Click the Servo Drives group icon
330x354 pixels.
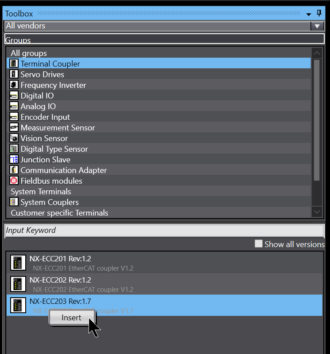tap(14, 74)
